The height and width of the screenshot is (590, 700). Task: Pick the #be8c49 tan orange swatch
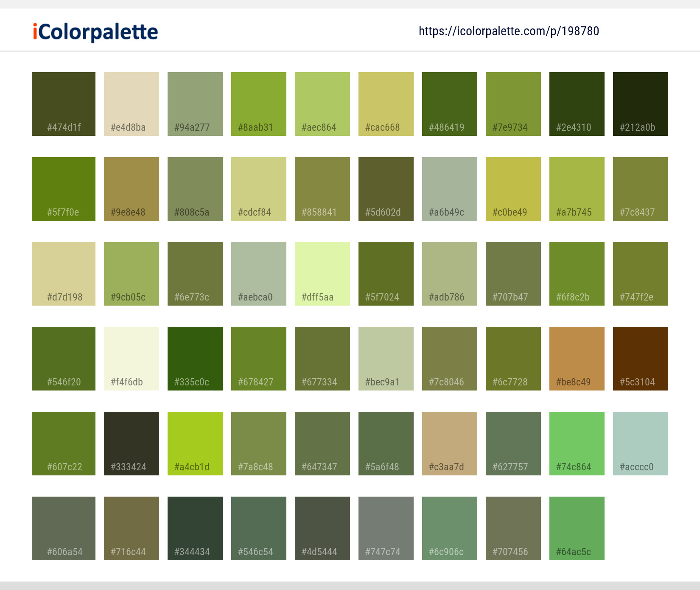tap(577, 359)
